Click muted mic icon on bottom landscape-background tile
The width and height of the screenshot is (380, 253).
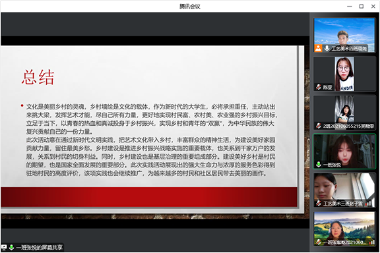(x=319, y=242)
